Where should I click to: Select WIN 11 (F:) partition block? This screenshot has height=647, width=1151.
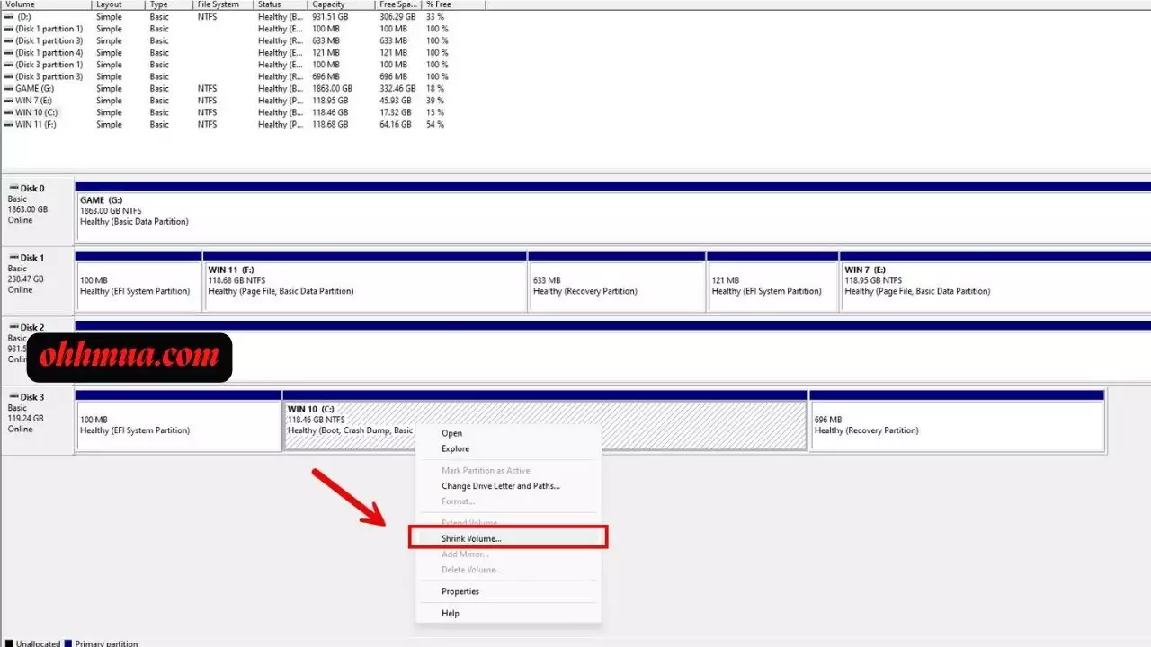click(x=365, y=281)
